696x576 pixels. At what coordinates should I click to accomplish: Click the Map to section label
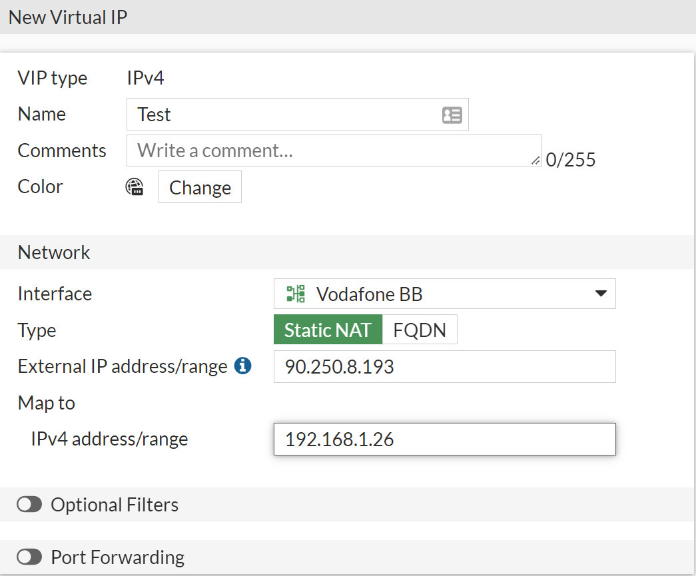46,402
